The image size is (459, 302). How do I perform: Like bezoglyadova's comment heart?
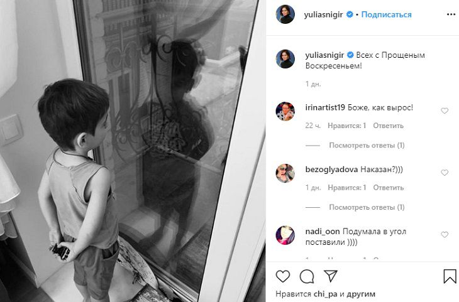pos(445,173)
